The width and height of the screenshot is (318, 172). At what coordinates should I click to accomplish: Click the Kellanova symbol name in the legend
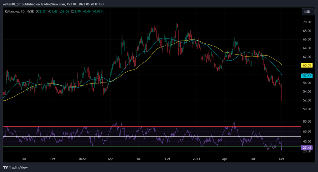[12, 11]
